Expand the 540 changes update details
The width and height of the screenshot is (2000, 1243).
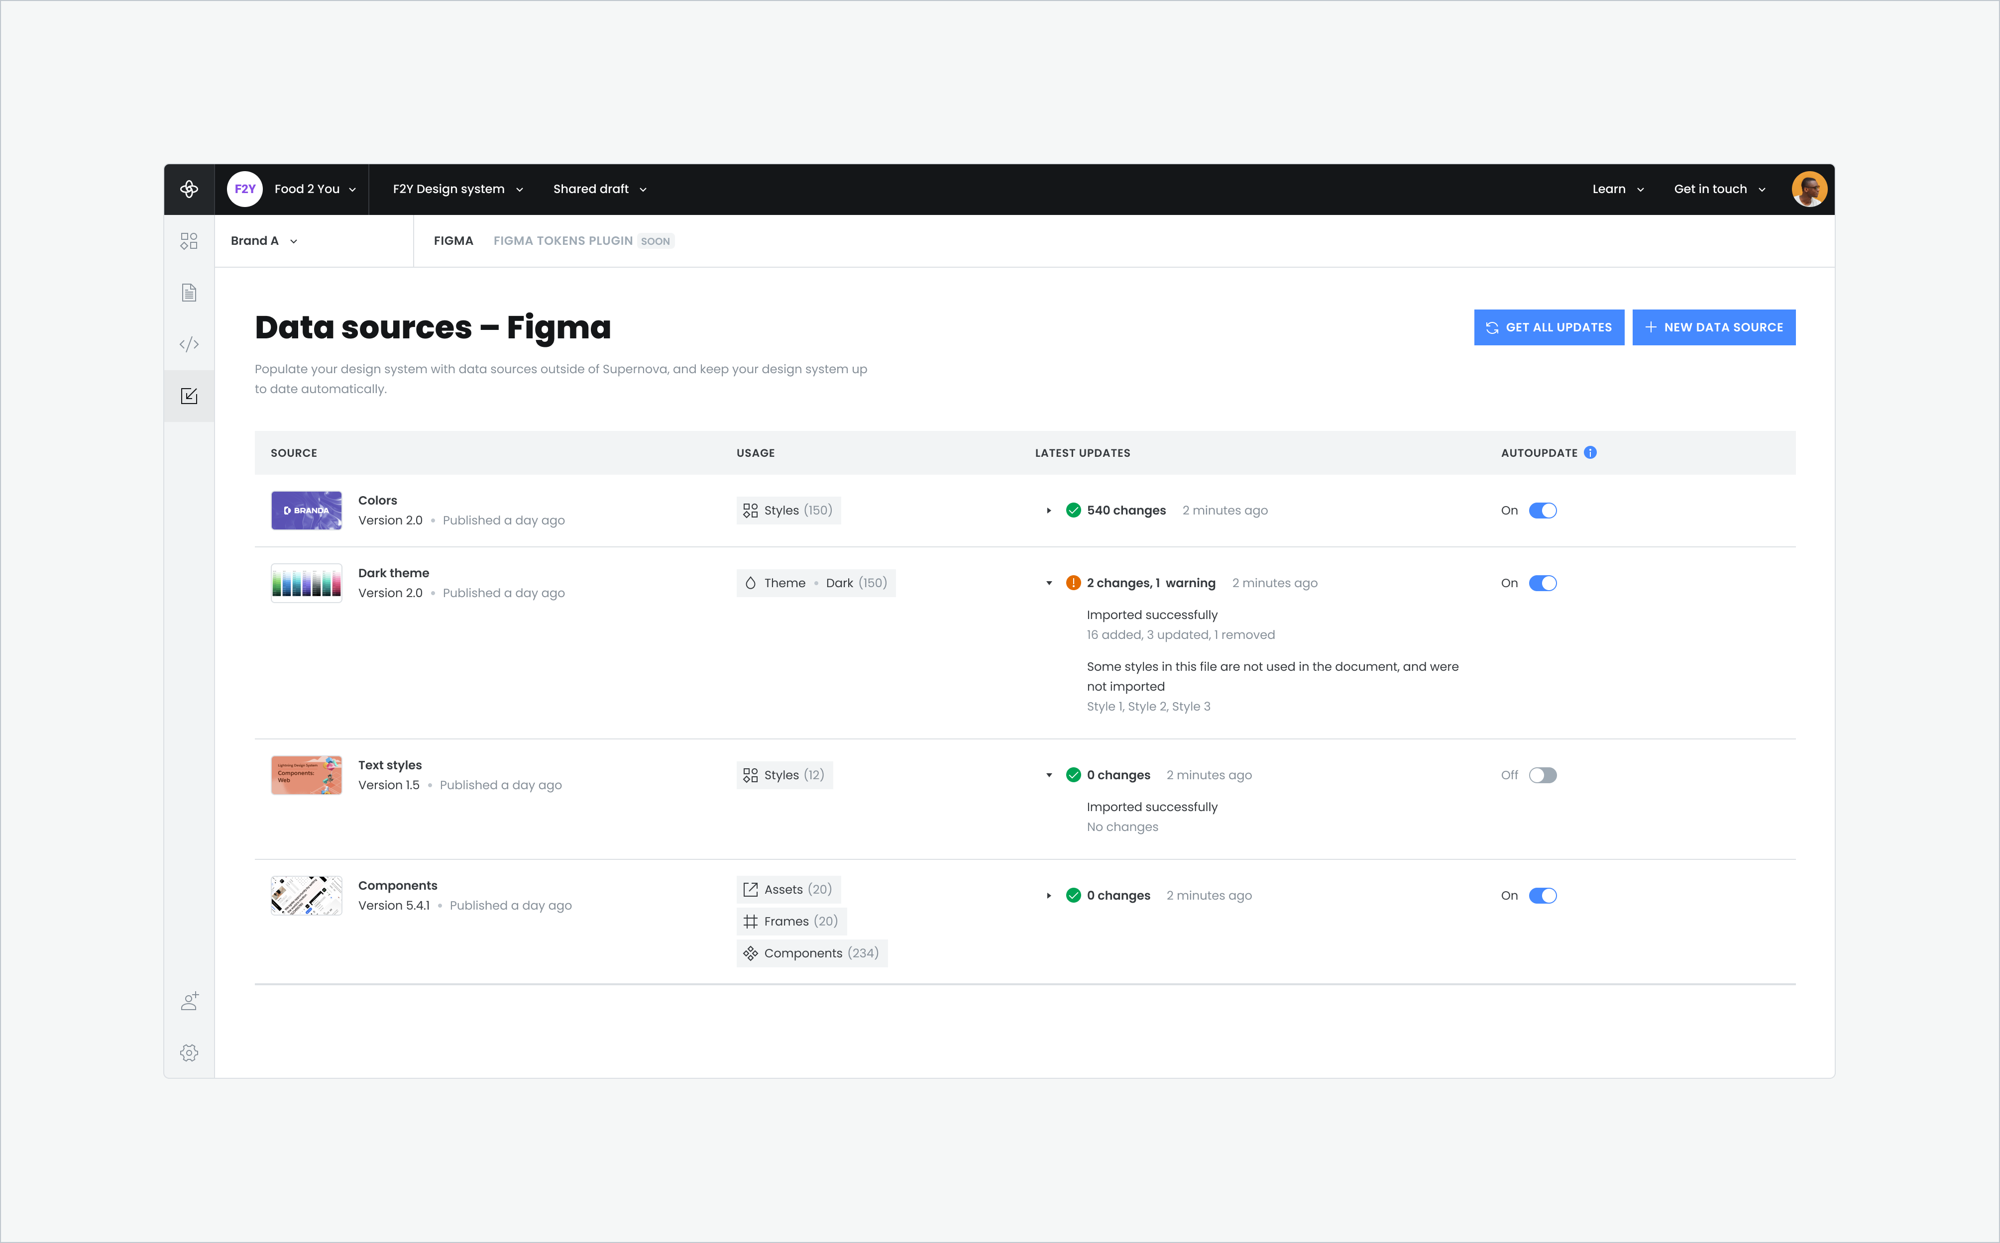coord(1048,511)
